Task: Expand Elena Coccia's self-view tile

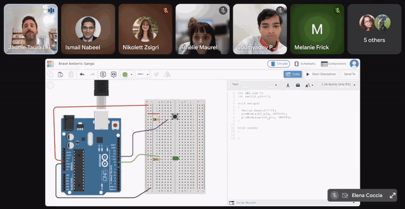Action: [393, 195]
